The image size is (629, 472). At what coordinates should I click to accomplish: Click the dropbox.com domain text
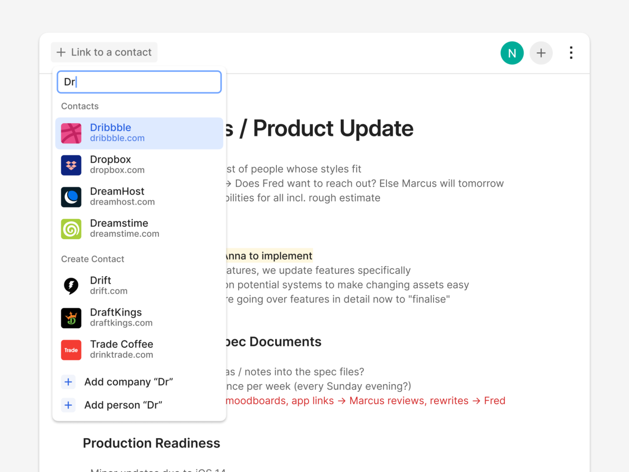117,170
